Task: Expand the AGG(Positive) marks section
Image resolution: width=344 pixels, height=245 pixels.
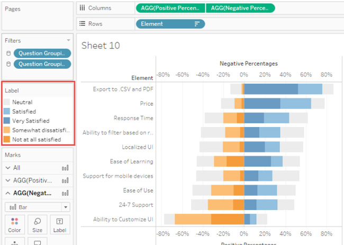Action: [7, 180]
